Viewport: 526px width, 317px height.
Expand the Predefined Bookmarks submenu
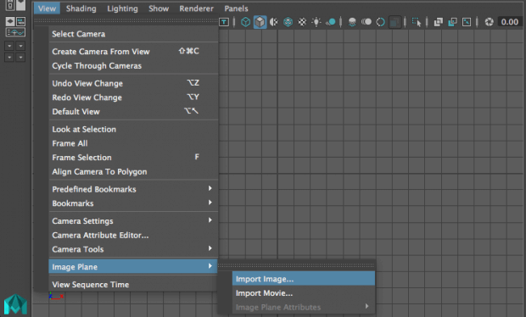point(133,189)
